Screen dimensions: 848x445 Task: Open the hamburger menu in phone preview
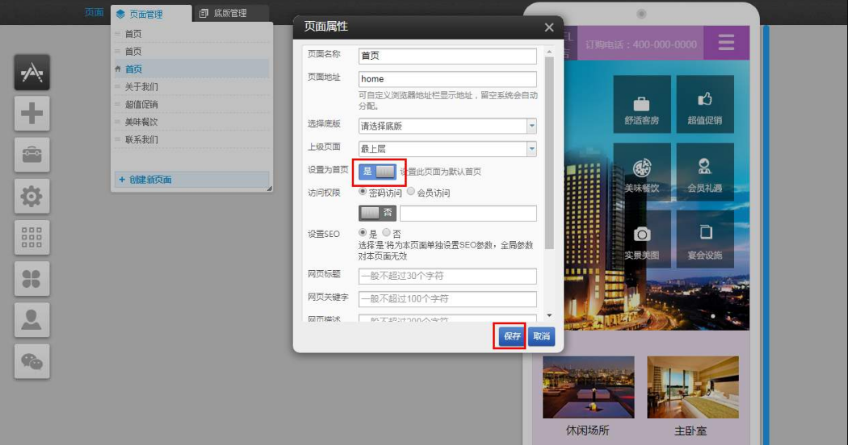pyautogui.click(x=726, y=43)
